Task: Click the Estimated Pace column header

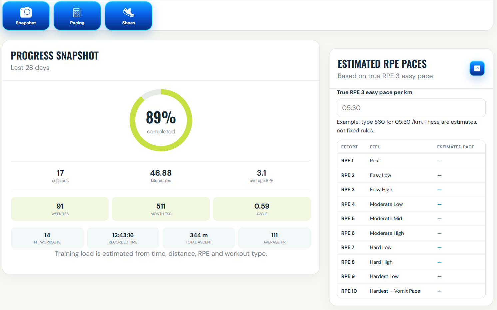Action: 455,147
